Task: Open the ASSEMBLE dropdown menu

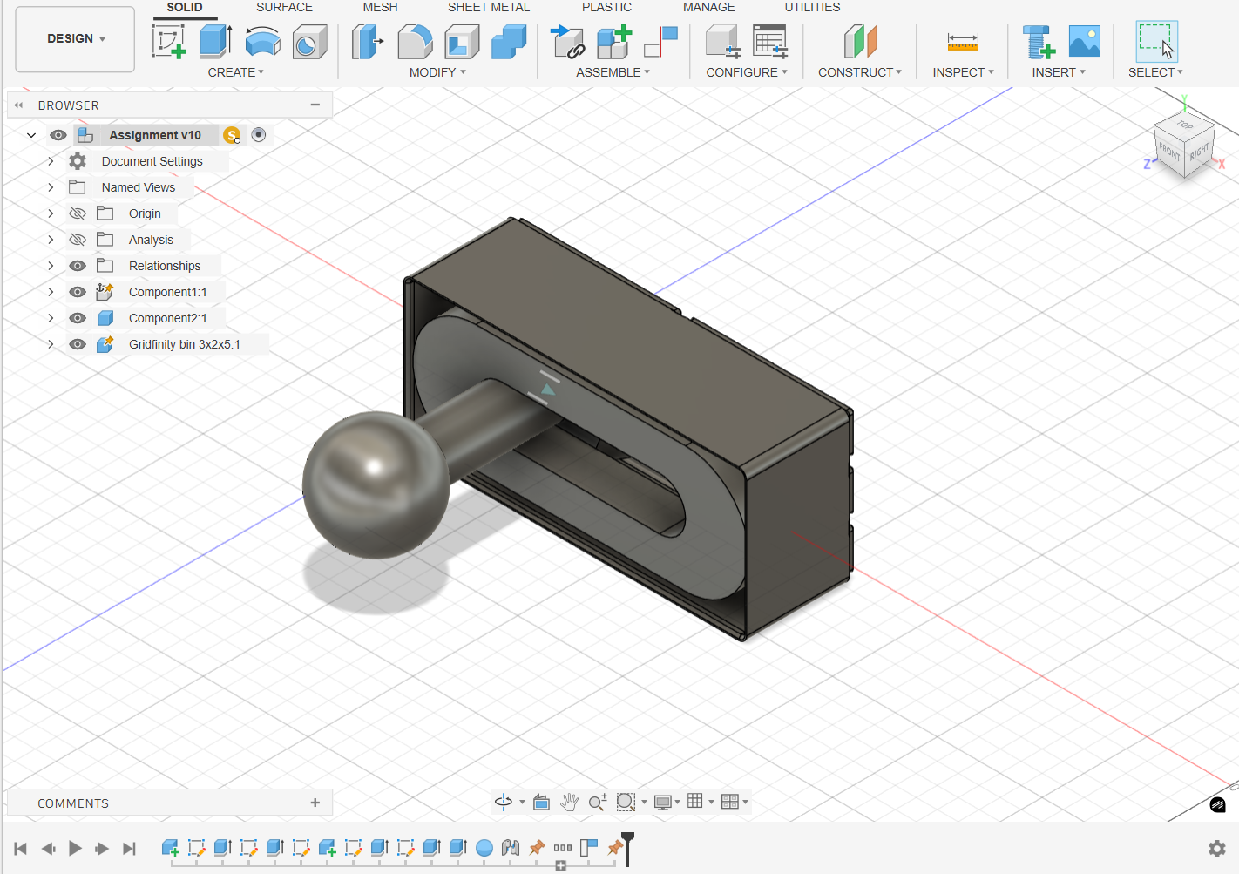Action: [613, 72]
